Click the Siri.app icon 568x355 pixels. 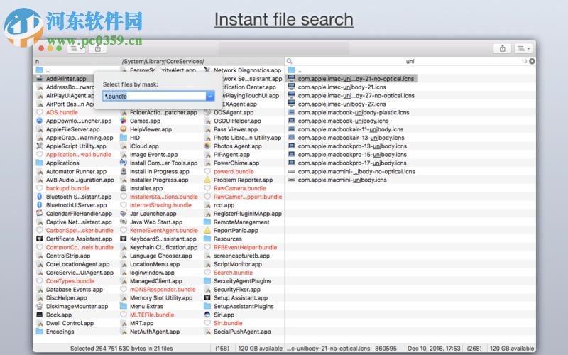pos(207,315)
